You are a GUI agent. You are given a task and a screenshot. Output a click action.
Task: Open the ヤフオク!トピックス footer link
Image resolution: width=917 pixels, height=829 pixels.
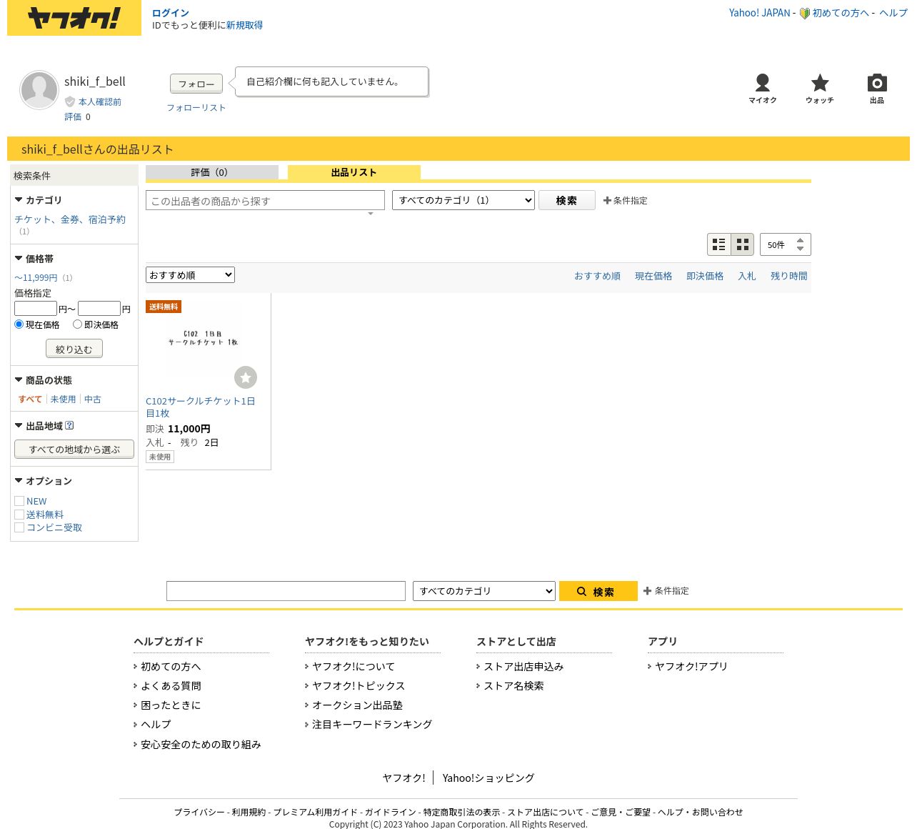(x=359, y=686)
